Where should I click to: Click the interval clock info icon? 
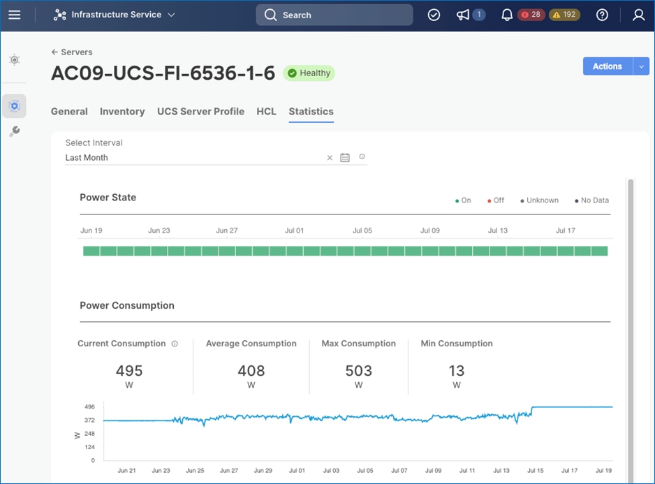click(362, 156)
